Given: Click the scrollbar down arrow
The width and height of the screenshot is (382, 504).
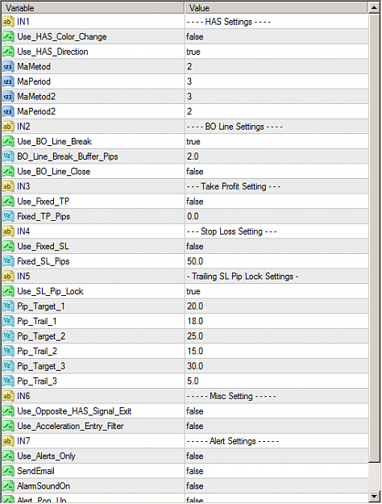Looking at the screenshot, I should (374, 496).
